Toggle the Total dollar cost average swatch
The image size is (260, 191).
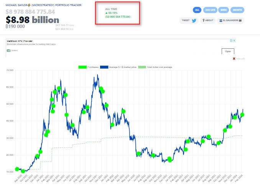142,67
